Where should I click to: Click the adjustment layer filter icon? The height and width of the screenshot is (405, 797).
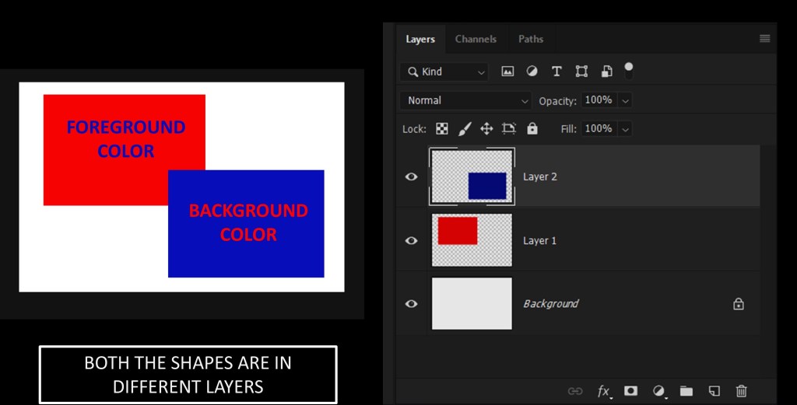[532, 72]
